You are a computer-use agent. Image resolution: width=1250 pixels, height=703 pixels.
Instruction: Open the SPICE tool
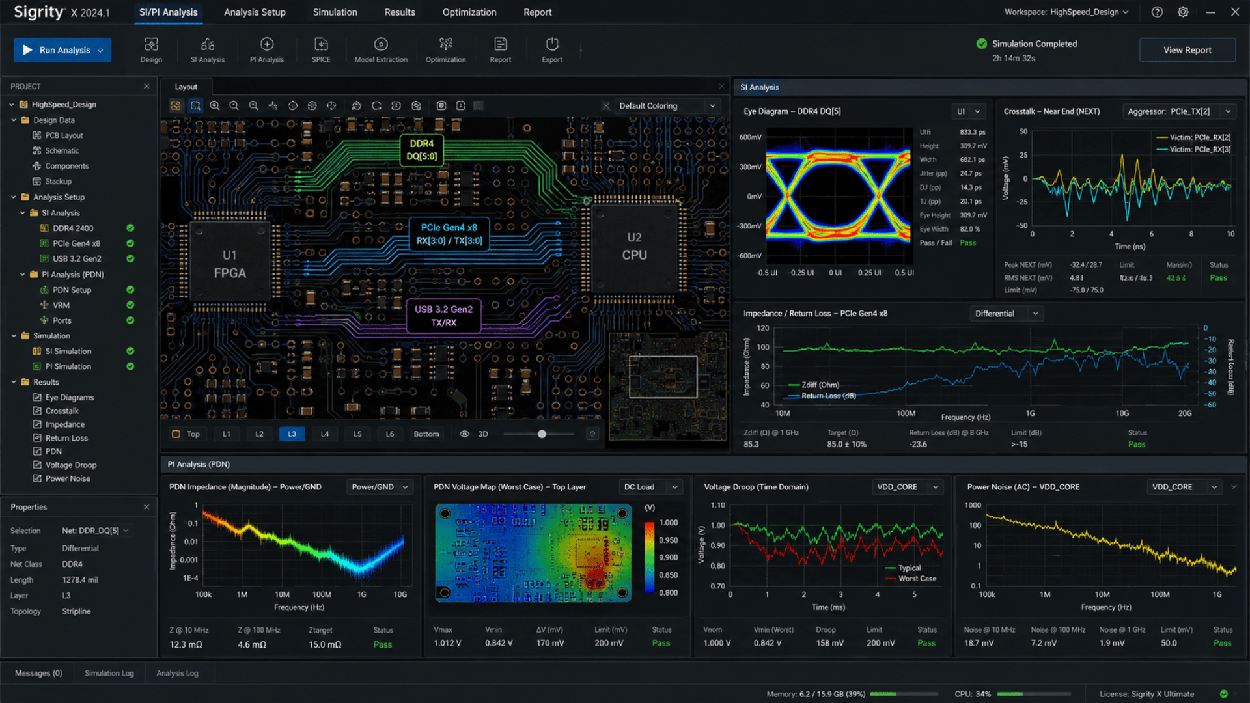coord(321,50)
